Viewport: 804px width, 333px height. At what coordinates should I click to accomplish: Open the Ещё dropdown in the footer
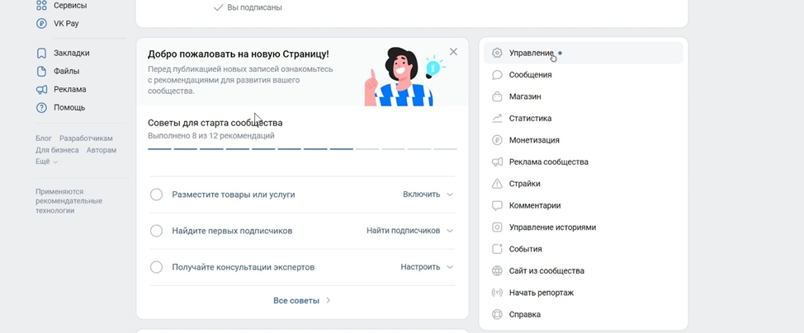tap(46, 162)
